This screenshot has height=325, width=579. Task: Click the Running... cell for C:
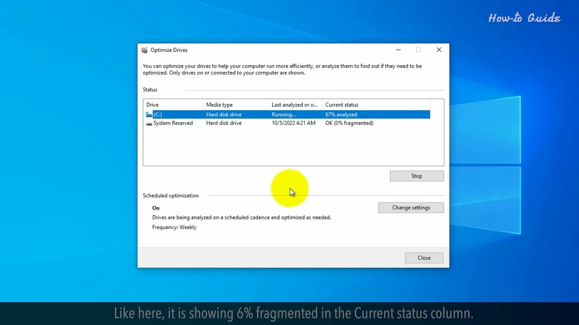pos(284,115)
